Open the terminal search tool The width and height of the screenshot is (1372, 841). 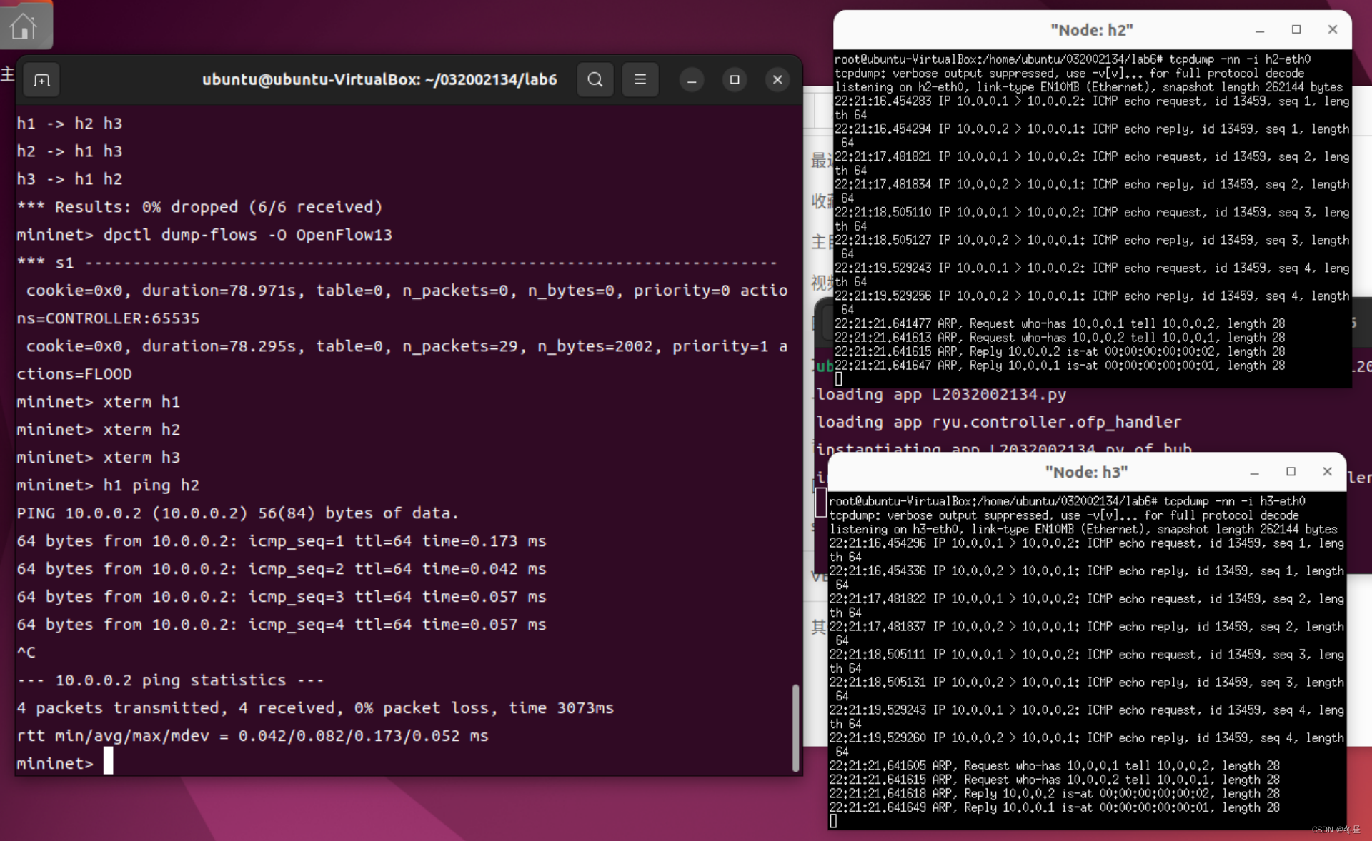point(595,79)
